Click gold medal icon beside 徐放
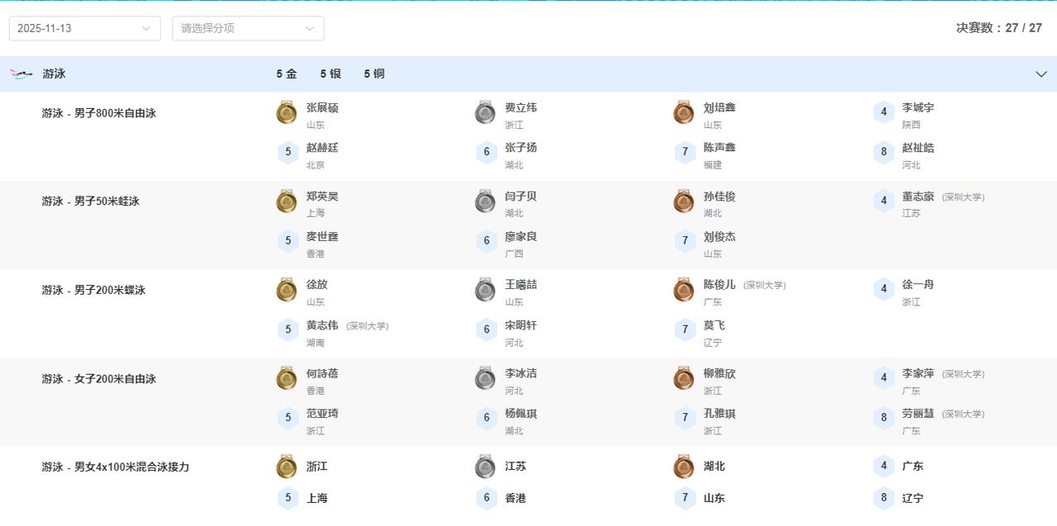Image resolution: width=1057 pixels, height=526 pixels. click(287, 290)
